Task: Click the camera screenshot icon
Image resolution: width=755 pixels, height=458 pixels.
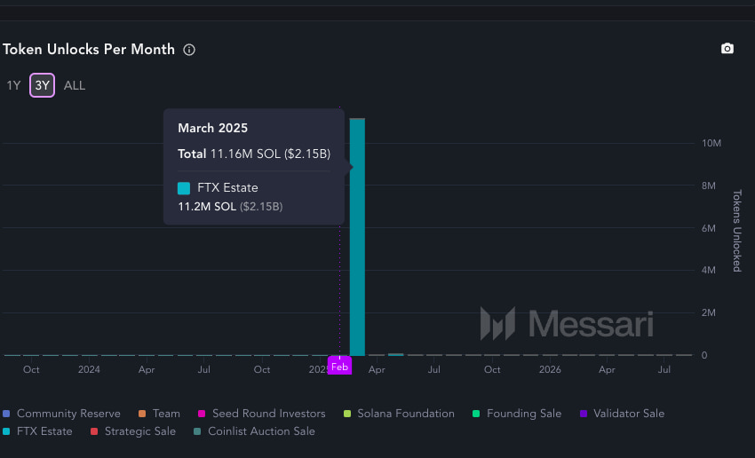Action: (727, 49)
